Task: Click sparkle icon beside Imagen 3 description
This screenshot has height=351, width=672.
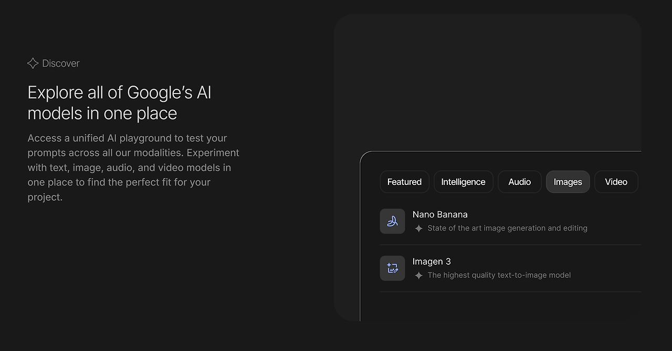Action: pyautogui.click(x=418, y=275)
